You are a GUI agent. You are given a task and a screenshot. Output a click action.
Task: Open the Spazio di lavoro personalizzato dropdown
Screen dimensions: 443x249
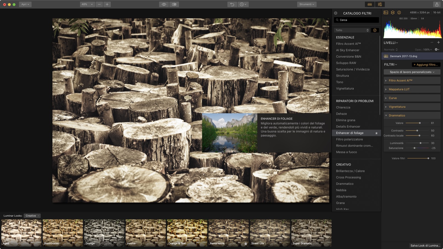[412, 72]
